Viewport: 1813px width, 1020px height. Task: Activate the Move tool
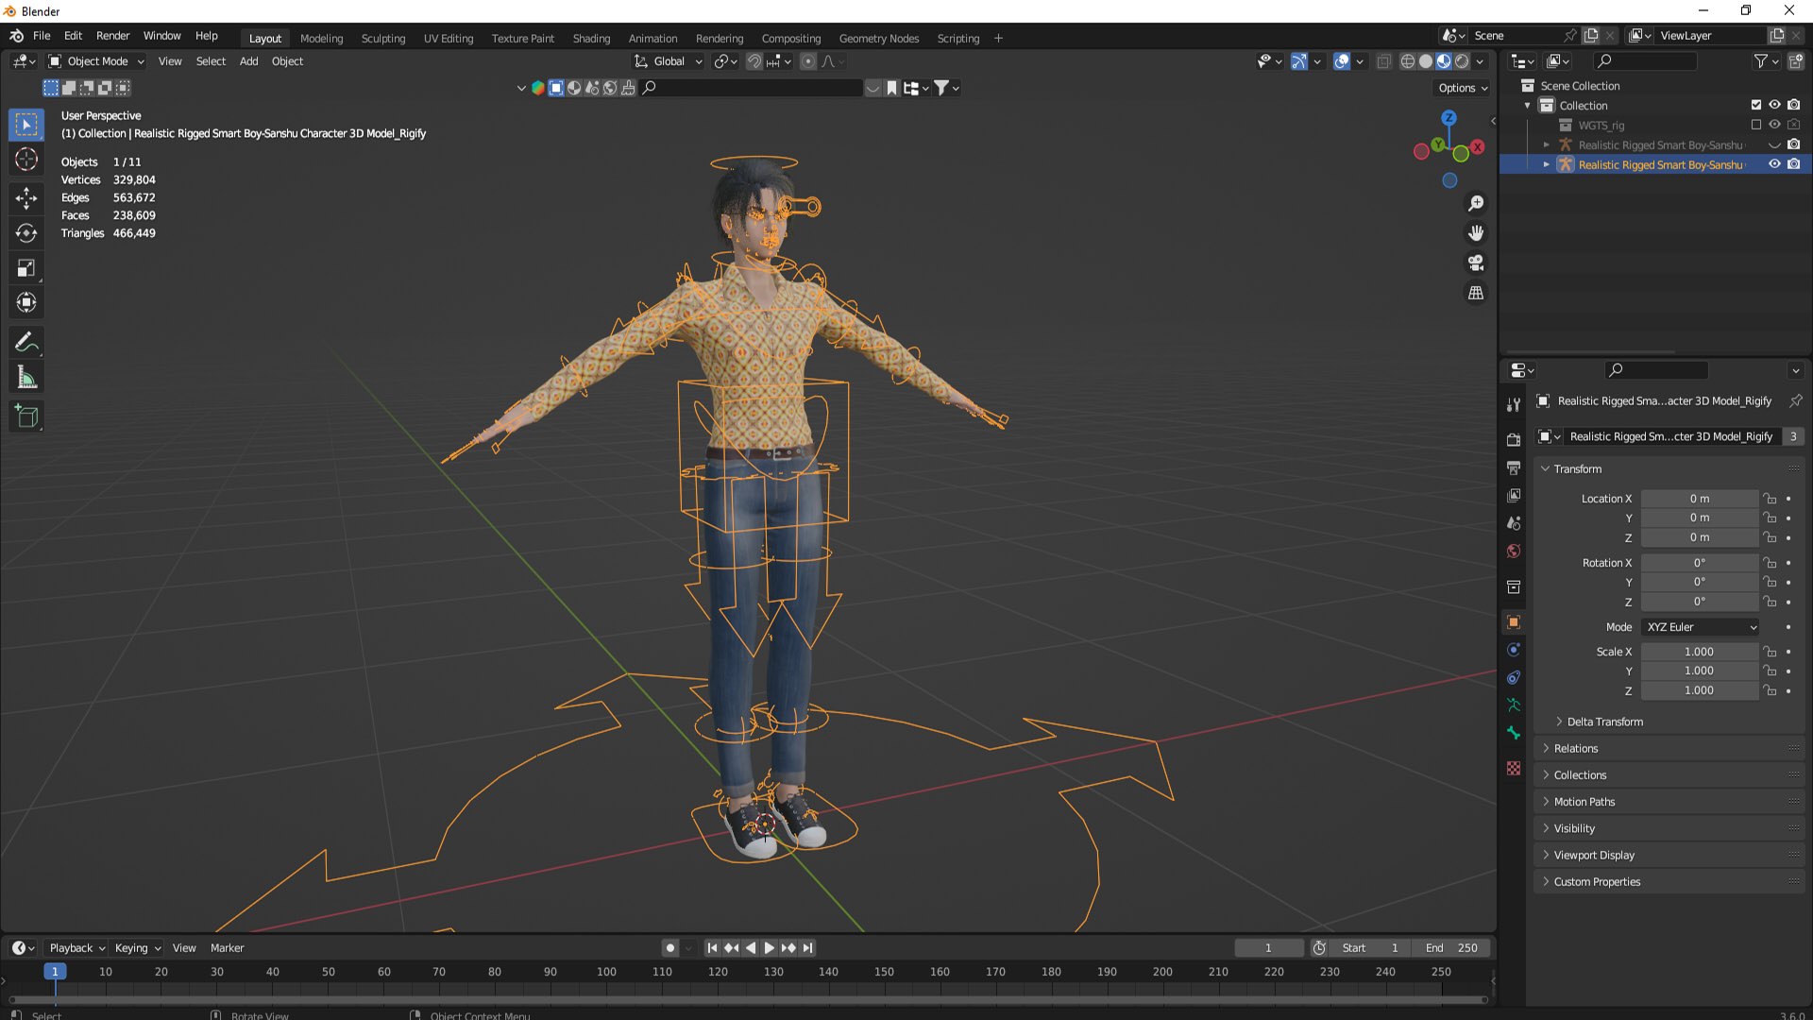(x=26, y=197)
